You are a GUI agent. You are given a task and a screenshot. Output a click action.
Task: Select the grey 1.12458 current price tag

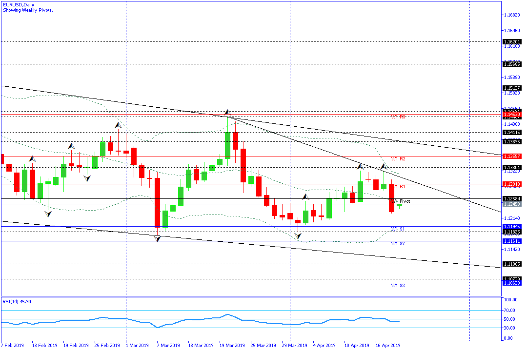coord(512,204)
